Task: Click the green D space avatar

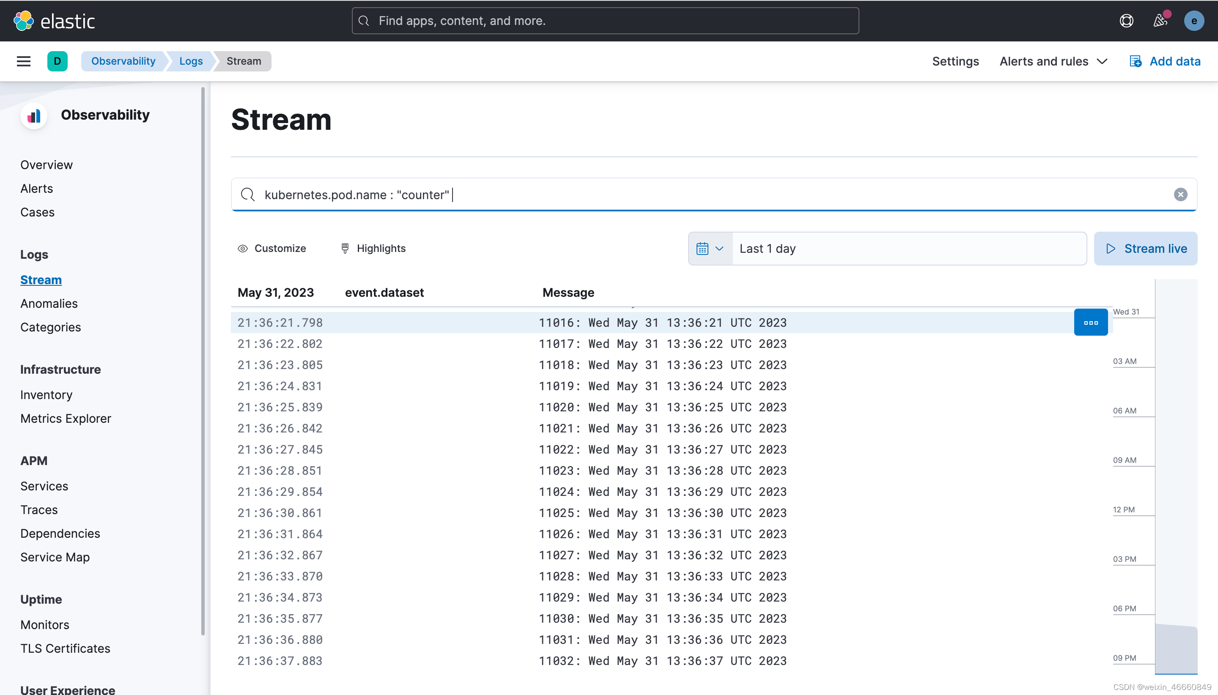Action: (57, 61)
